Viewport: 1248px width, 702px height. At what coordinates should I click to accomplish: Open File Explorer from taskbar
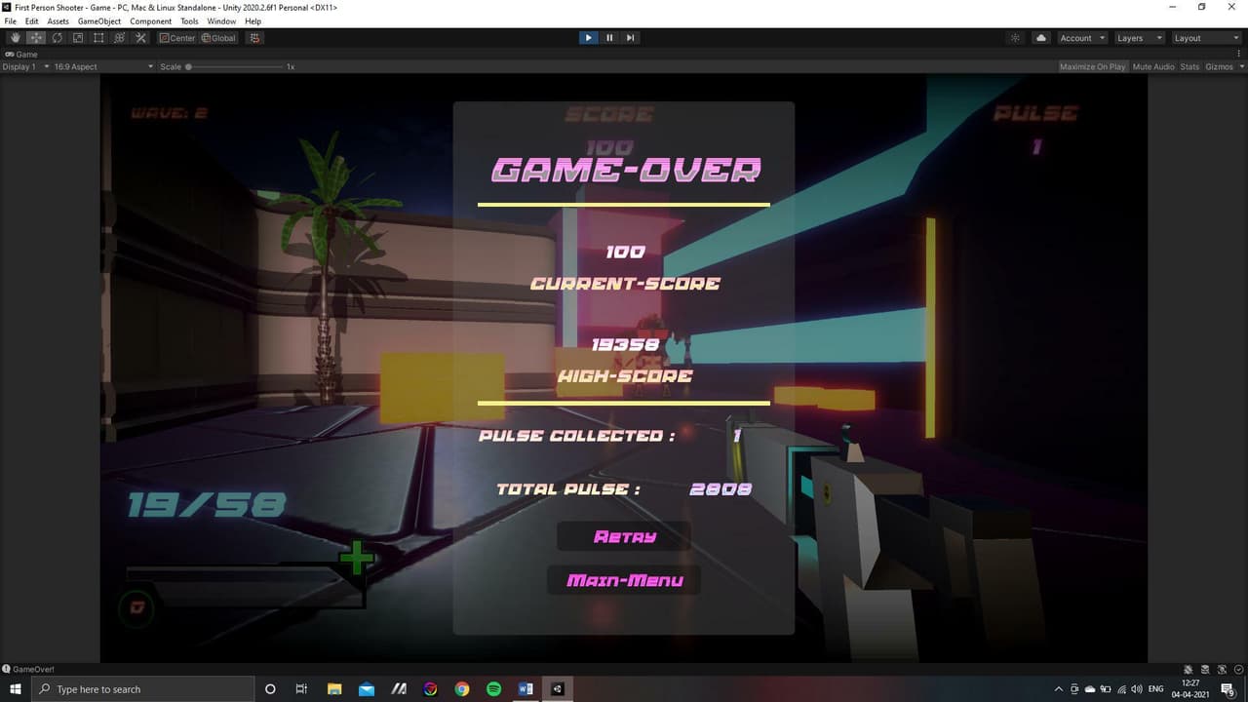334,689
